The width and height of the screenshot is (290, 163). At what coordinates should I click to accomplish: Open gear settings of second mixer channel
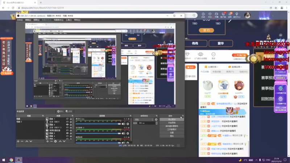[x=128, y=133]
